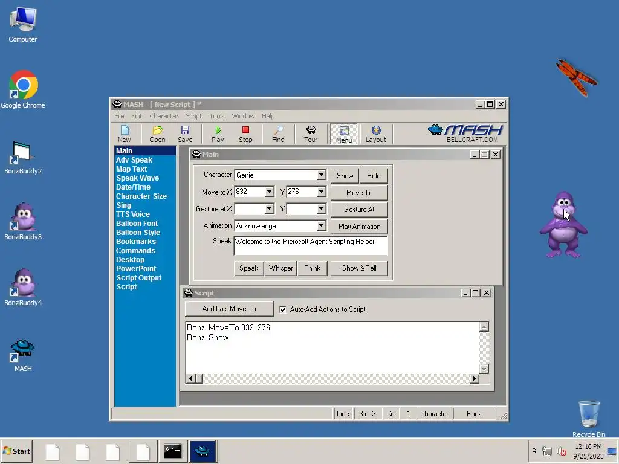Select the Google Chrome desktop shortcut

pos(23,89)
